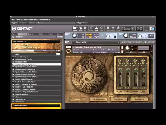This screenshot has width=166, height=125.
Task: Click Copy in plugin header
Action: 79,23
